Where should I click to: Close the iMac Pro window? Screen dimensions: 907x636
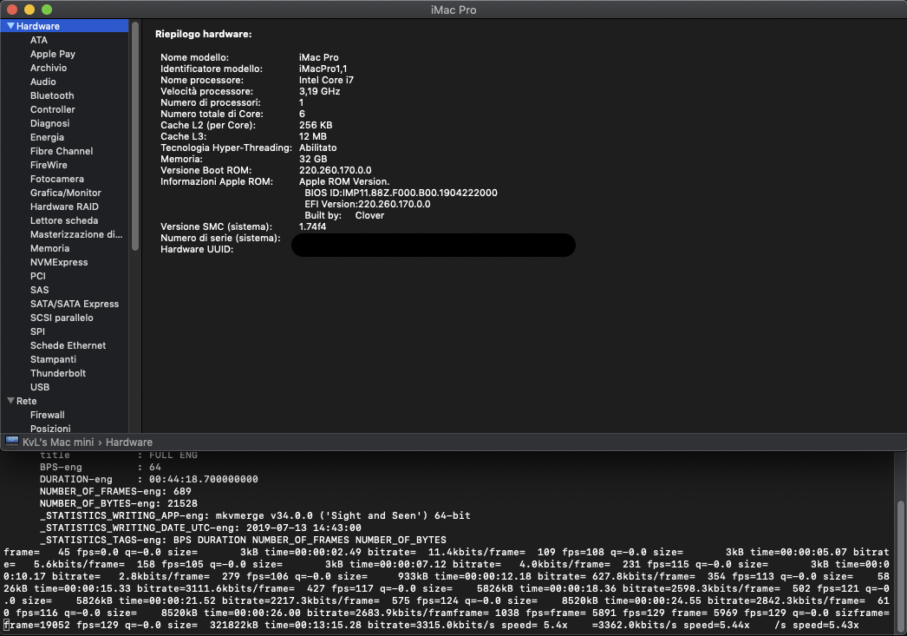(x=12, y=10)
